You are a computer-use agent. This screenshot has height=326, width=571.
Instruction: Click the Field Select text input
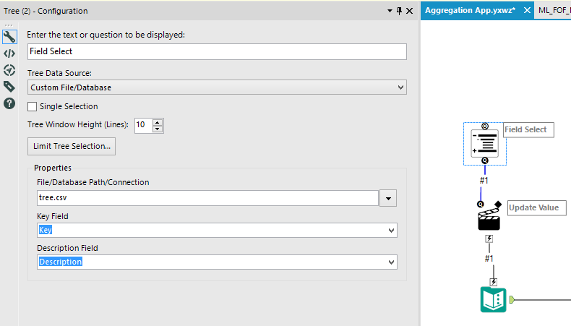coord(217,52)
